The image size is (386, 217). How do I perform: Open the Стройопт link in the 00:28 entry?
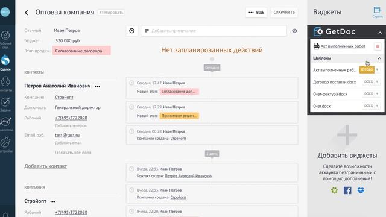179,139
